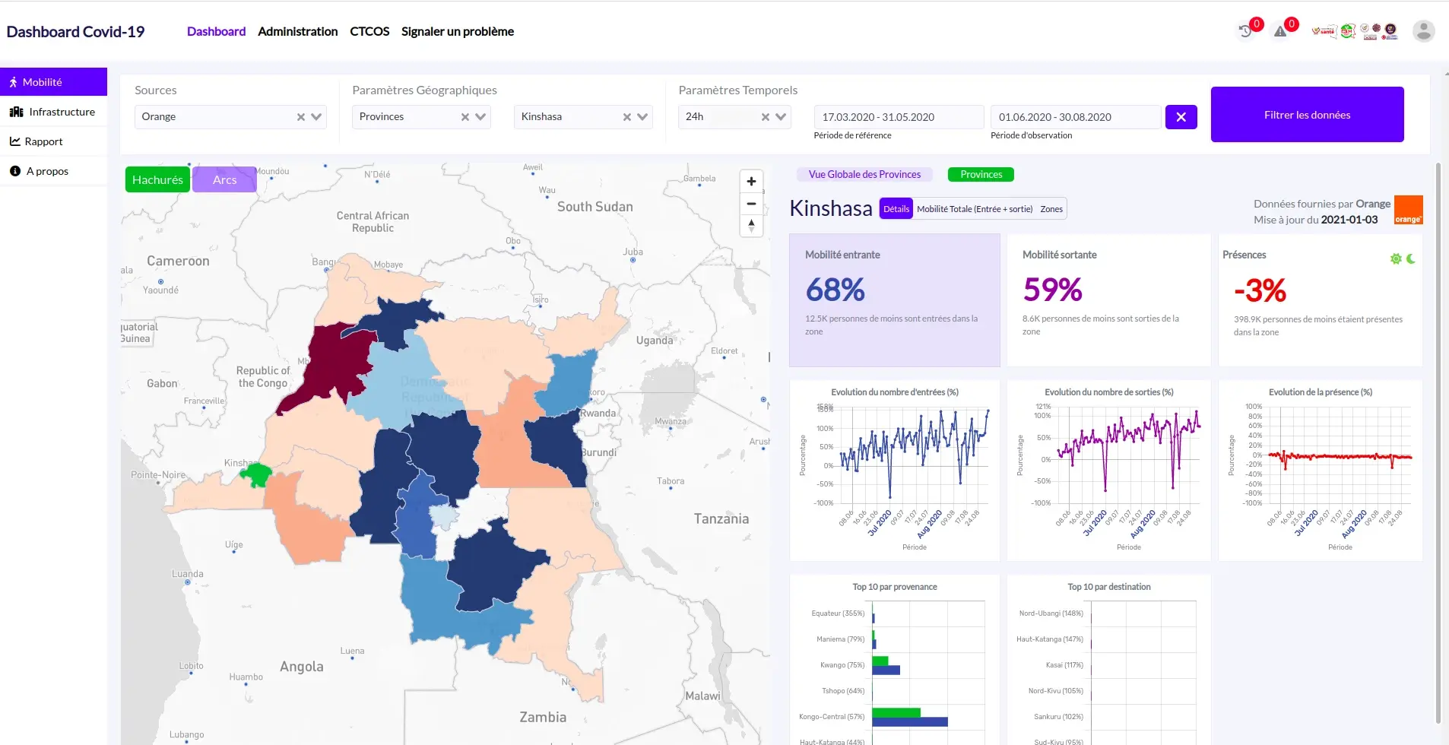1449x745 pixels.
Task: Select the daytime sun presence icon
Action: (x=1396, y=259)
